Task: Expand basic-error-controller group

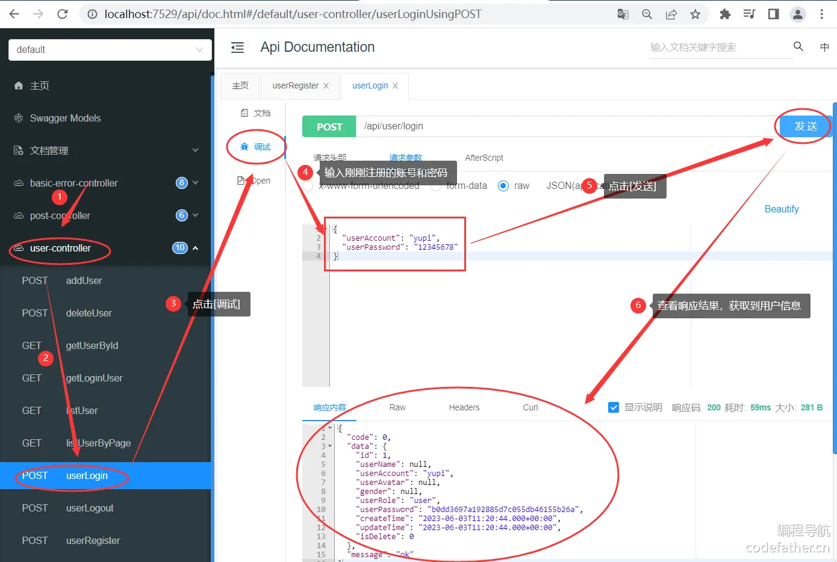Action: 105,183
